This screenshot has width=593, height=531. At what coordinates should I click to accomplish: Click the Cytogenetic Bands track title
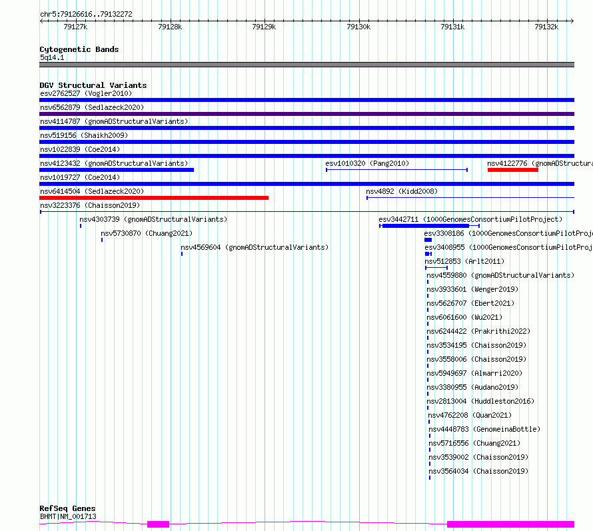[79, 49]
